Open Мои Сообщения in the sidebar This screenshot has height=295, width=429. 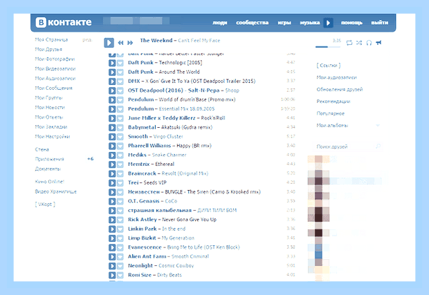[x=54, y=88]
